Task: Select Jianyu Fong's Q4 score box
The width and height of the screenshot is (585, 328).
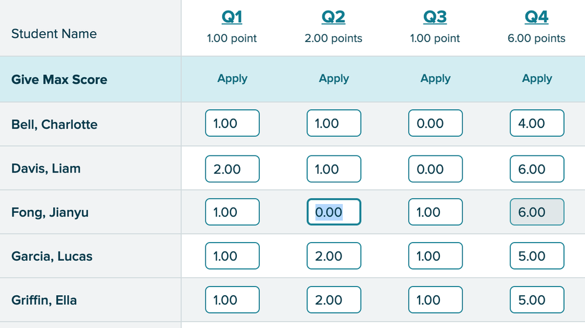Action: coord(537,212)
